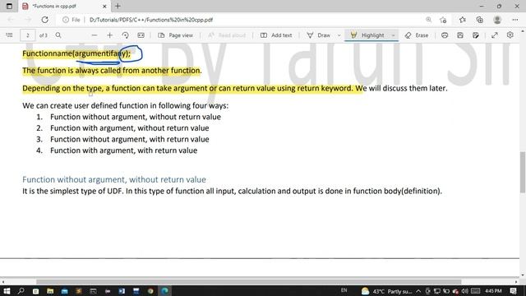Image resolution: width=526 pixels, height=296 pixels.
Task: Zoom in with the plus button
Action: click(x=109, y=35)
